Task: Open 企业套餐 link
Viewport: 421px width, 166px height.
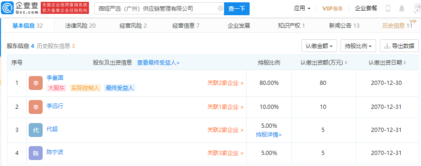Action: coord(366,8)
